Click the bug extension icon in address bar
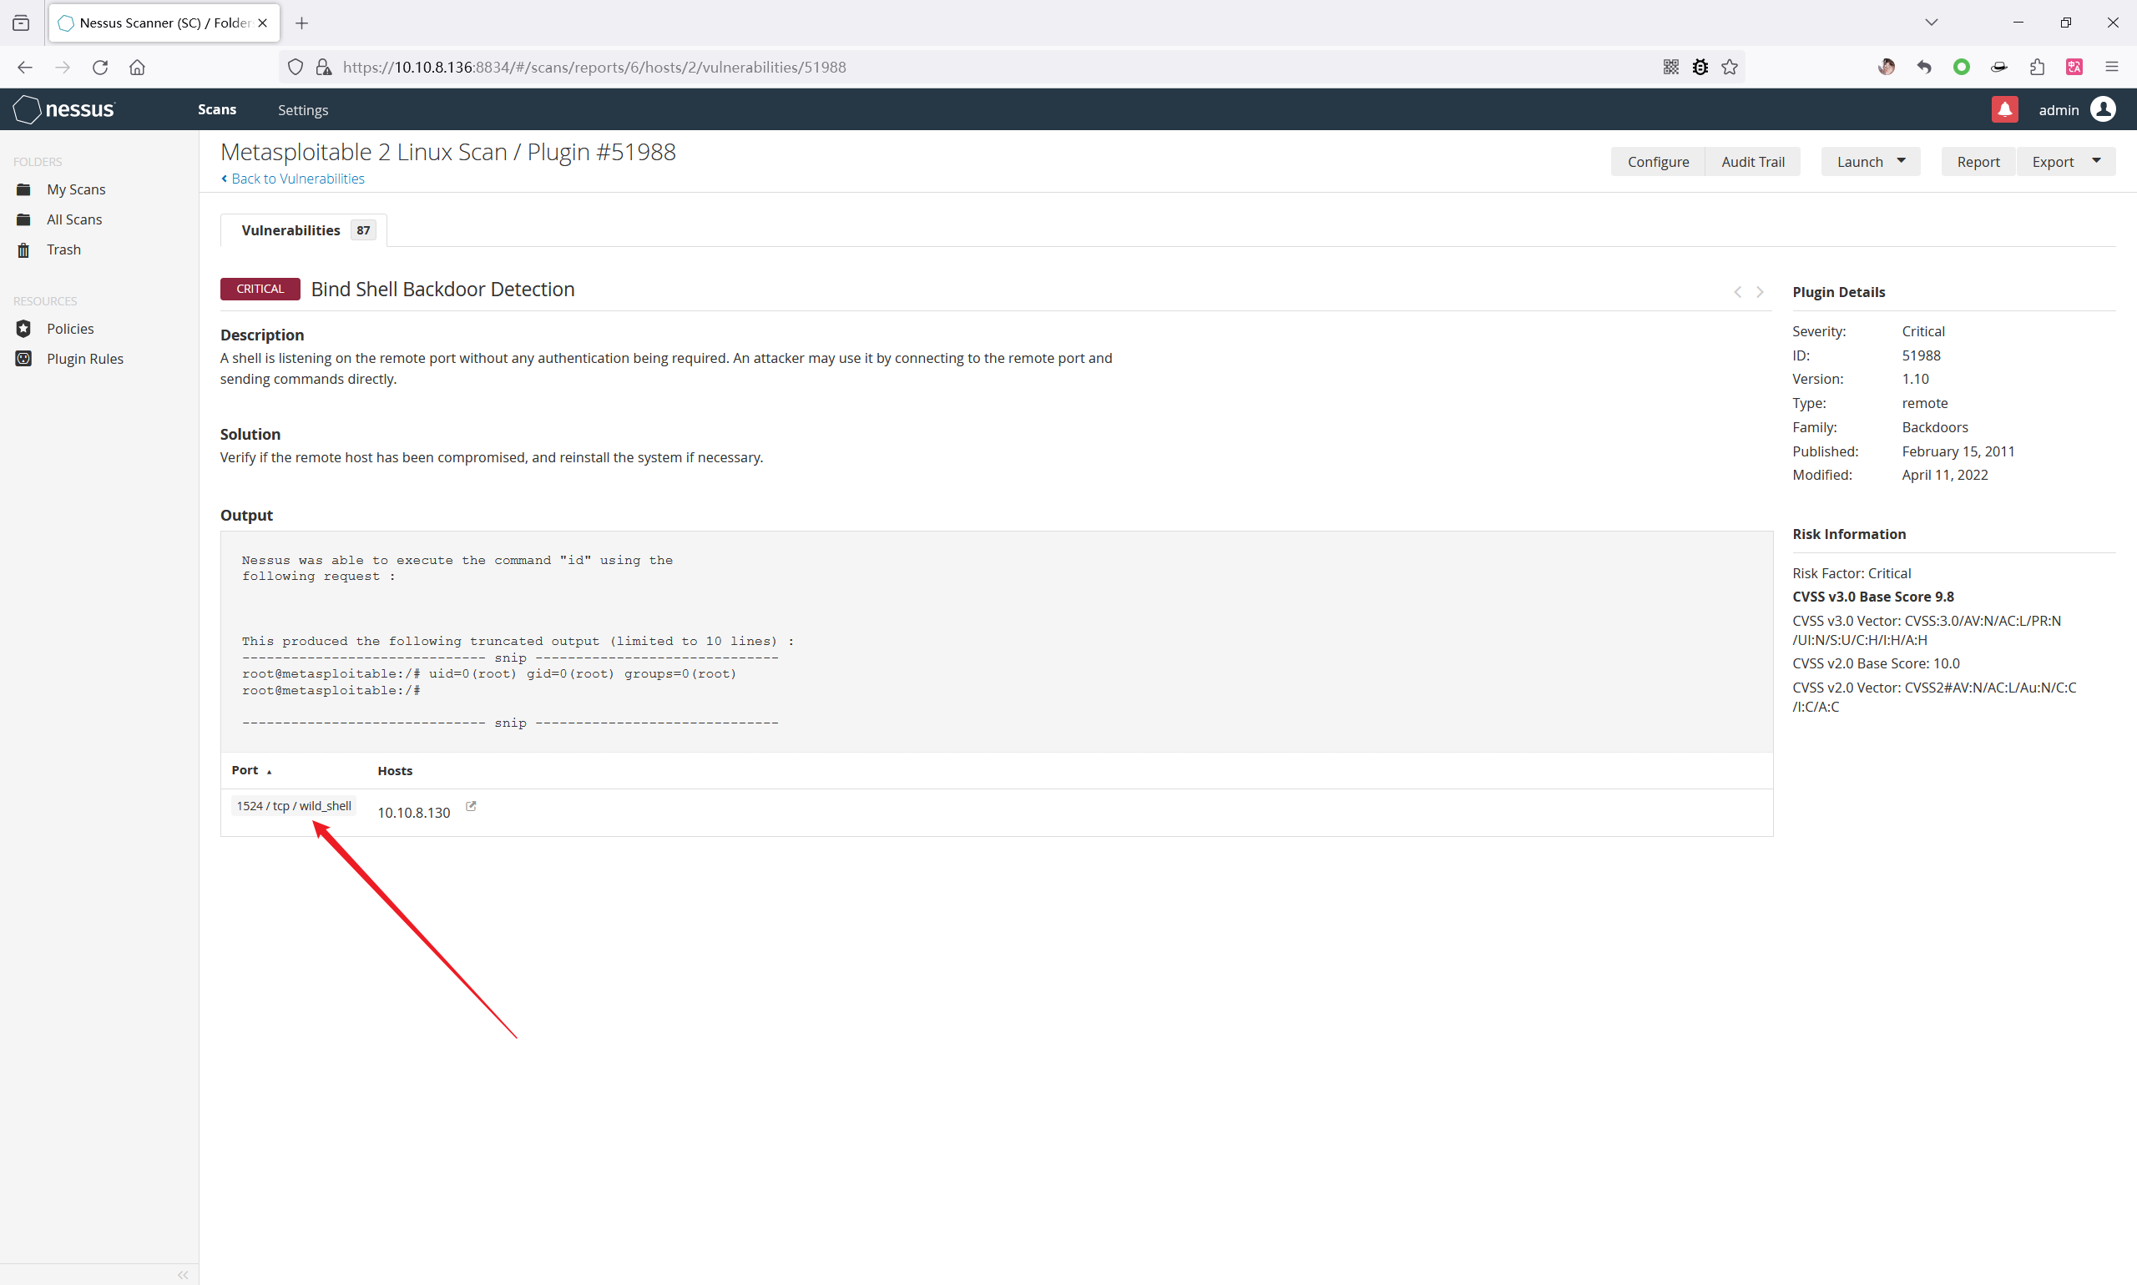Screen dimensions: 2137x1285 pyautogui.click(x=1700, y=67)
